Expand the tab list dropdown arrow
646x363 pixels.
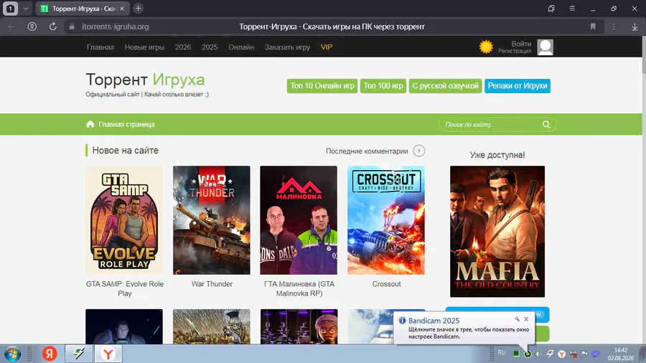26,8
